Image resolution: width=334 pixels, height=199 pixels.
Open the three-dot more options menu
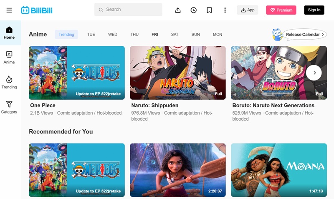pyautogui.click(x=225, y=10)
